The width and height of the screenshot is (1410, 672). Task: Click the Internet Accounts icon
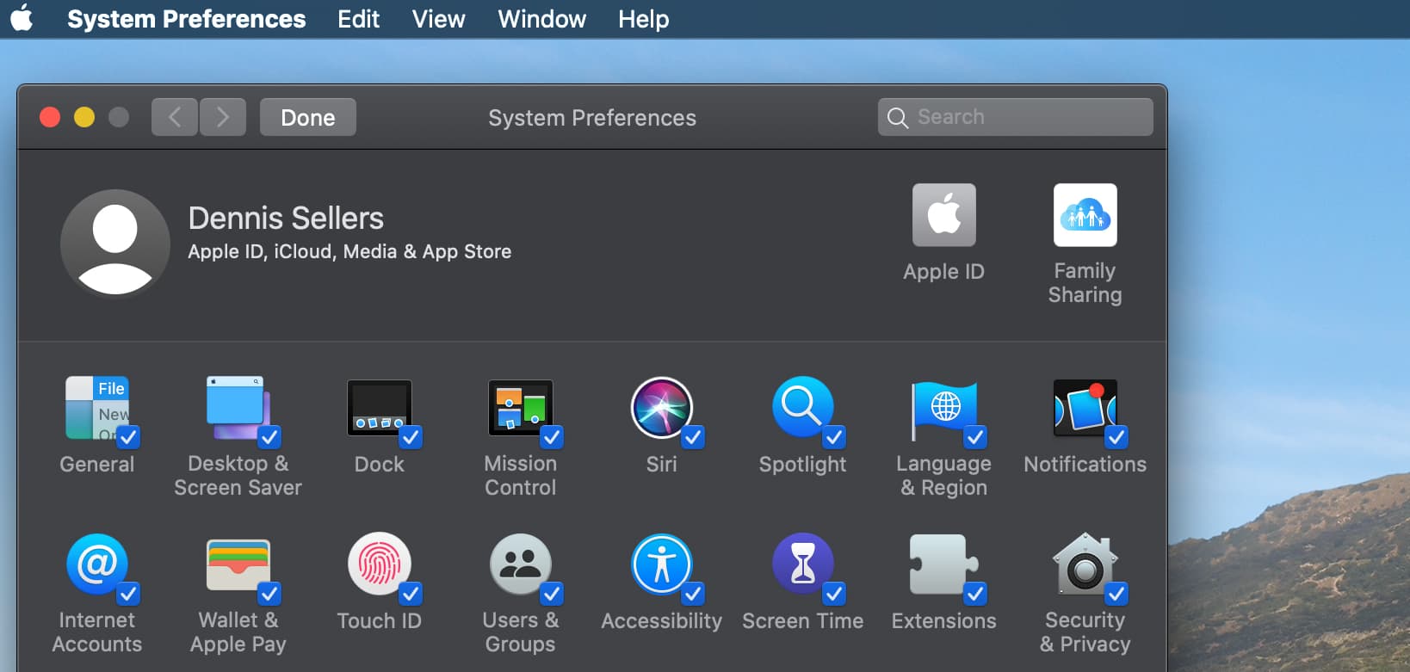pos(96,564)
